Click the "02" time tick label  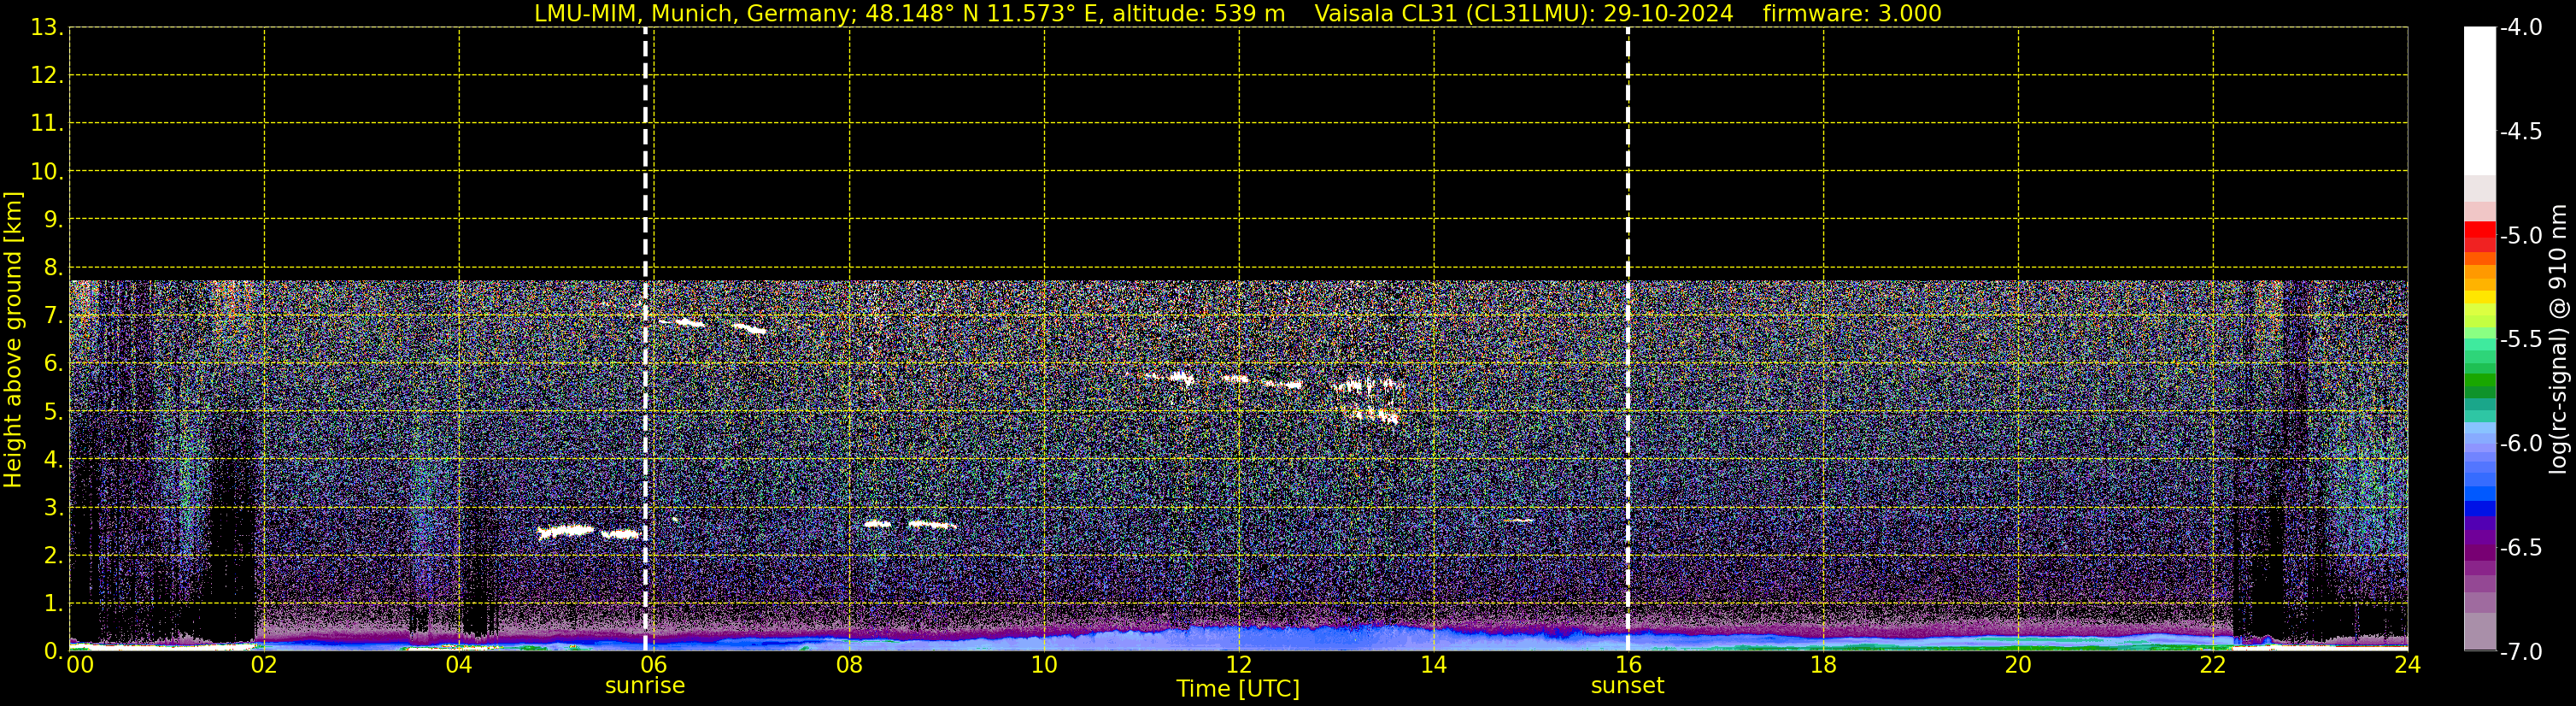pos(264,665)
